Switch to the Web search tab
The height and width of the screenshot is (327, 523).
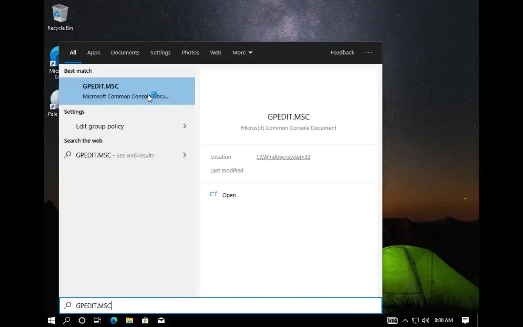coord(216,52)
